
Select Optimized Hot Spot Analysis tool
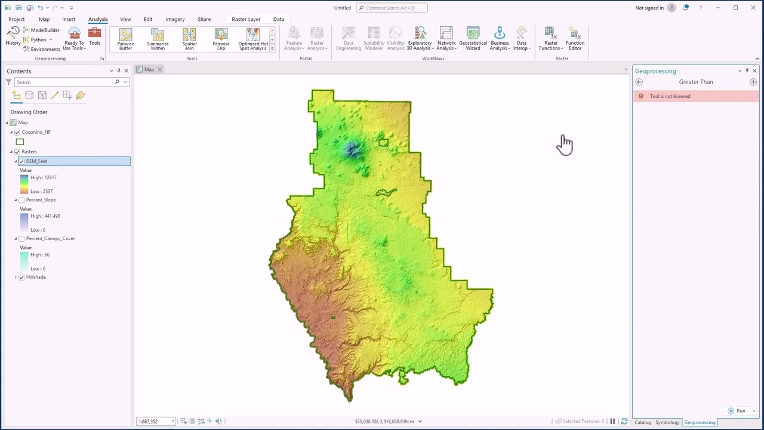point(253,39)
